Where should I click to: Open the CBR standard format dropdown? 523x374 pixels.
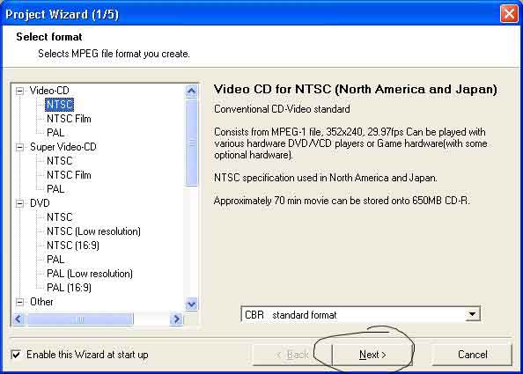pyautogui.click(x=472, y=314)
